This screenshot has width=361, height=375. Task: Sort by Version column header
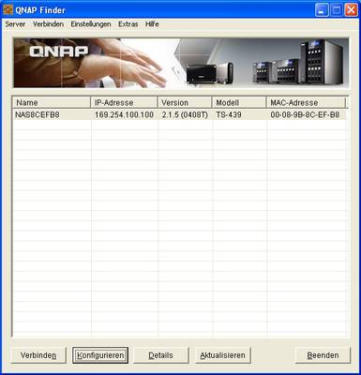185,102
